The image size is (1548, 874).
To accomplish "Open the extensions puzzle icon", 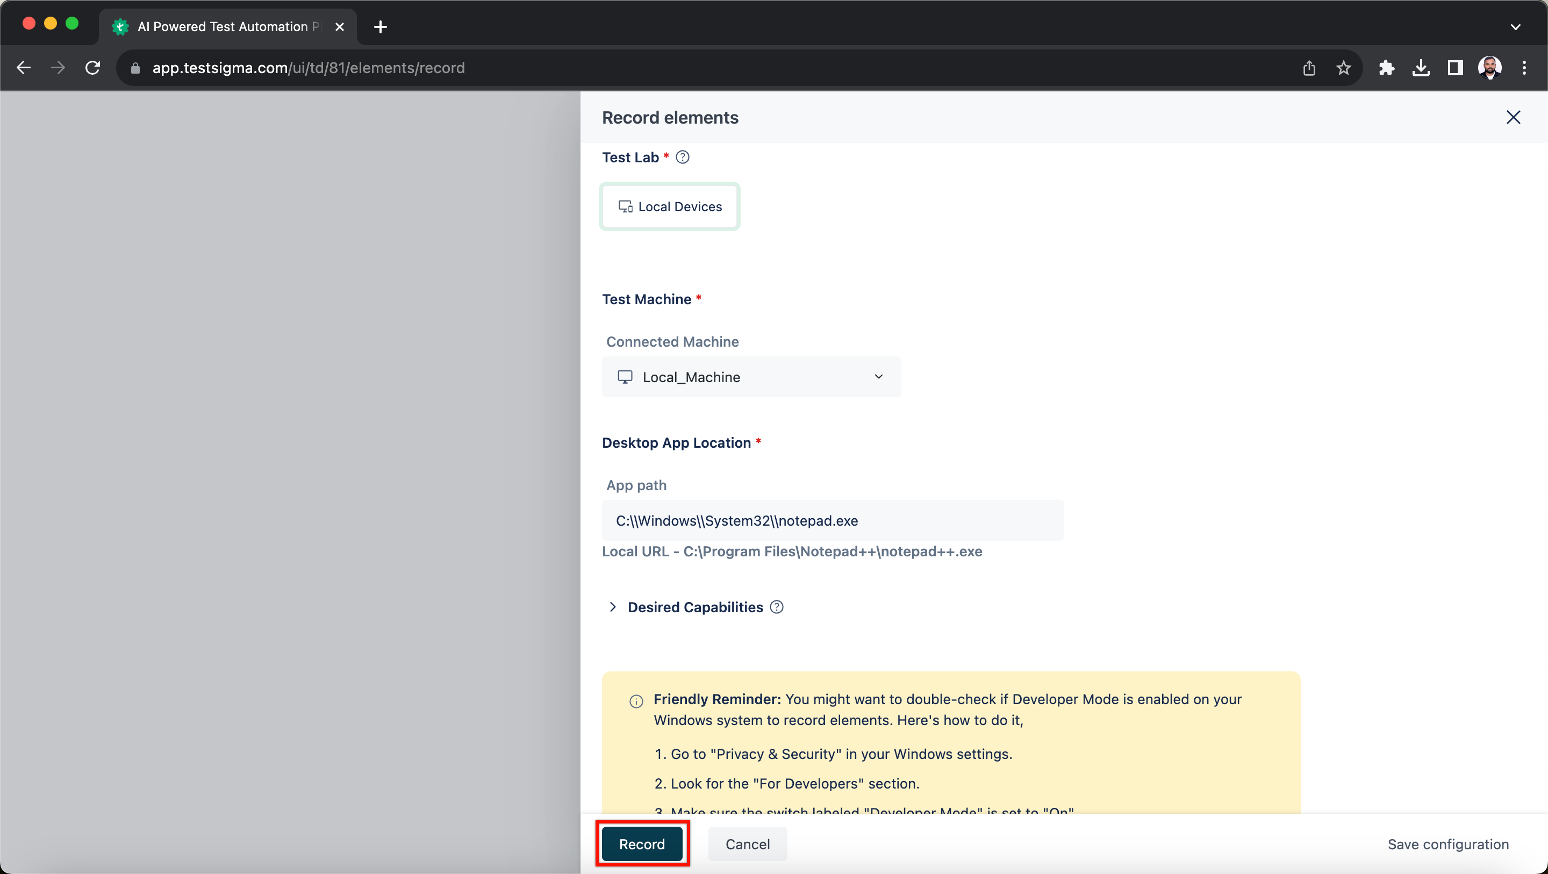I will (1386, 68).
